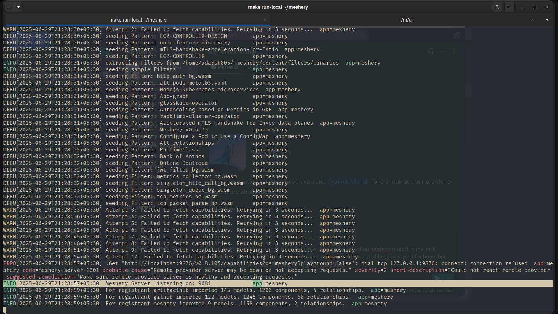
Task: Click "Online Boutique" text
Action: tap(184, 163)
